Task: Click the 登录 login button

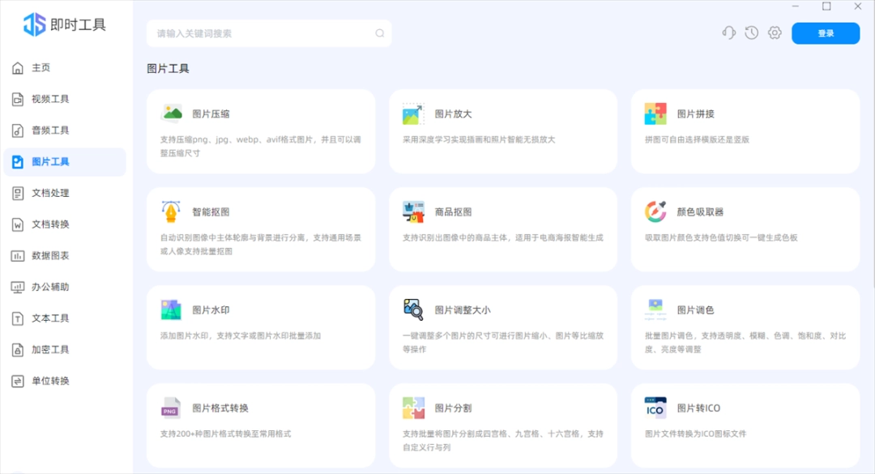Action: tap(826, 33)
